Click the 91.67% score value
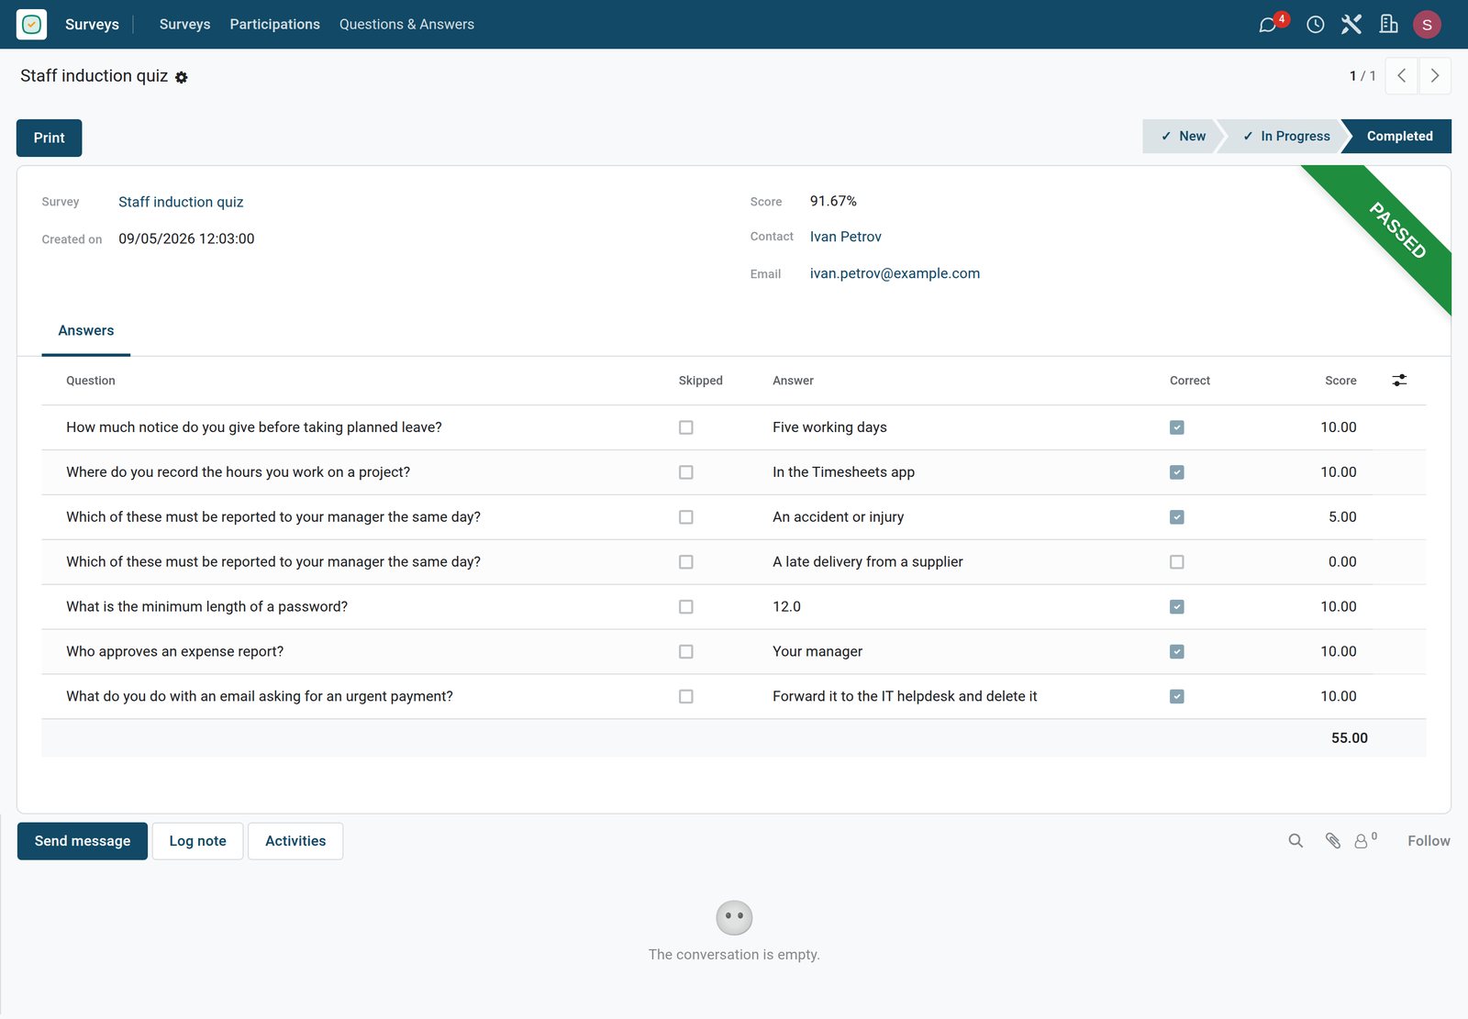This screenshot has height=1019, width=1468. pyautogui.click(x=833, y=201)
